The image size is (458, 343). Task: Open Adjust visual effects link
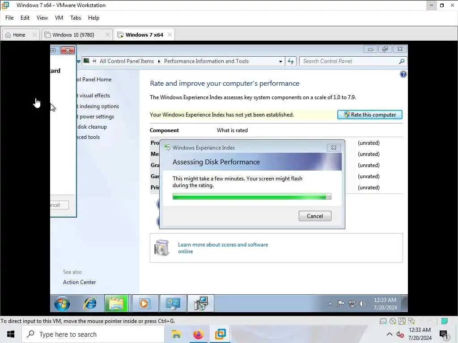tap(93, 96)
